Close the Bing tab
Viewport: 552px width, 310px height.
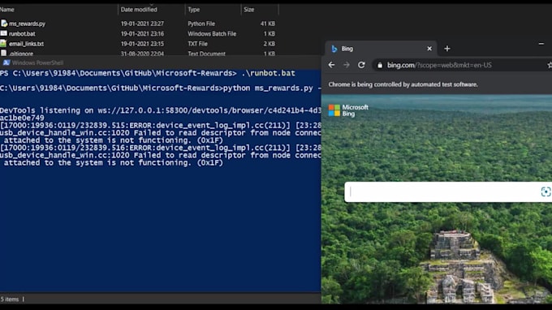tap(429, 49)
